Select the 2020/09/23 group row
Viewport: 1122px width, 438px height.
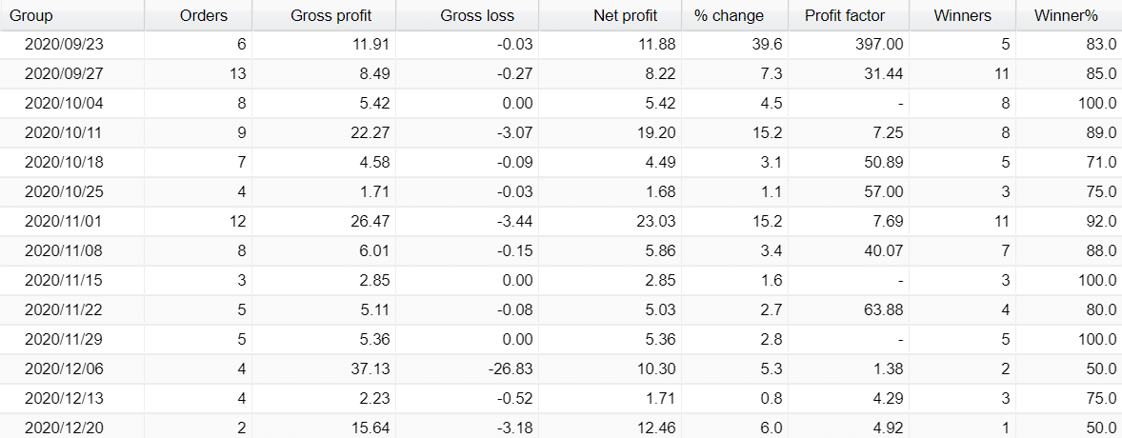coord(561,45)
